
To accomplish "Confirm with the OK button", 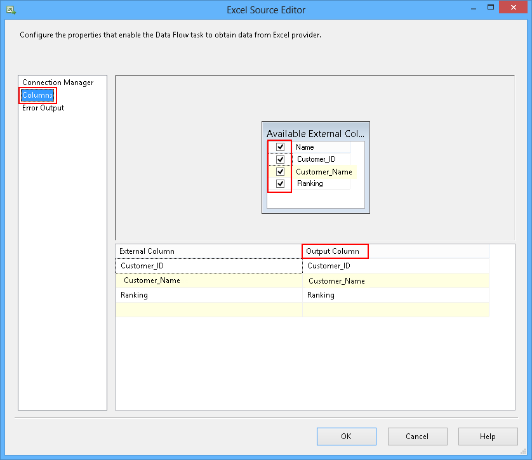I will [347, 437].
